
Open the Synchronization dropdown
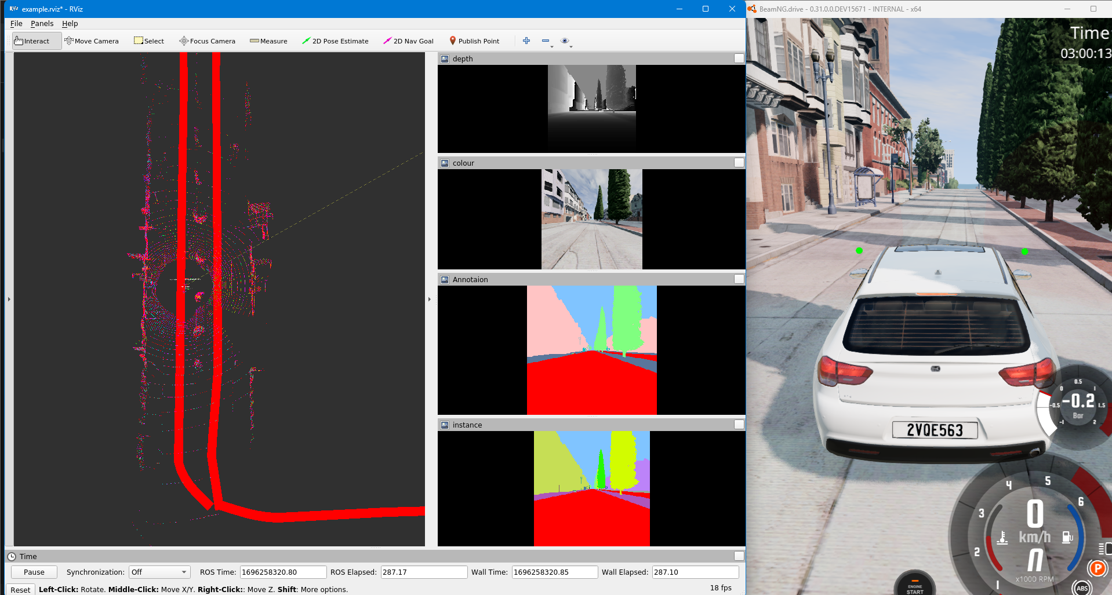click(159, 572)
